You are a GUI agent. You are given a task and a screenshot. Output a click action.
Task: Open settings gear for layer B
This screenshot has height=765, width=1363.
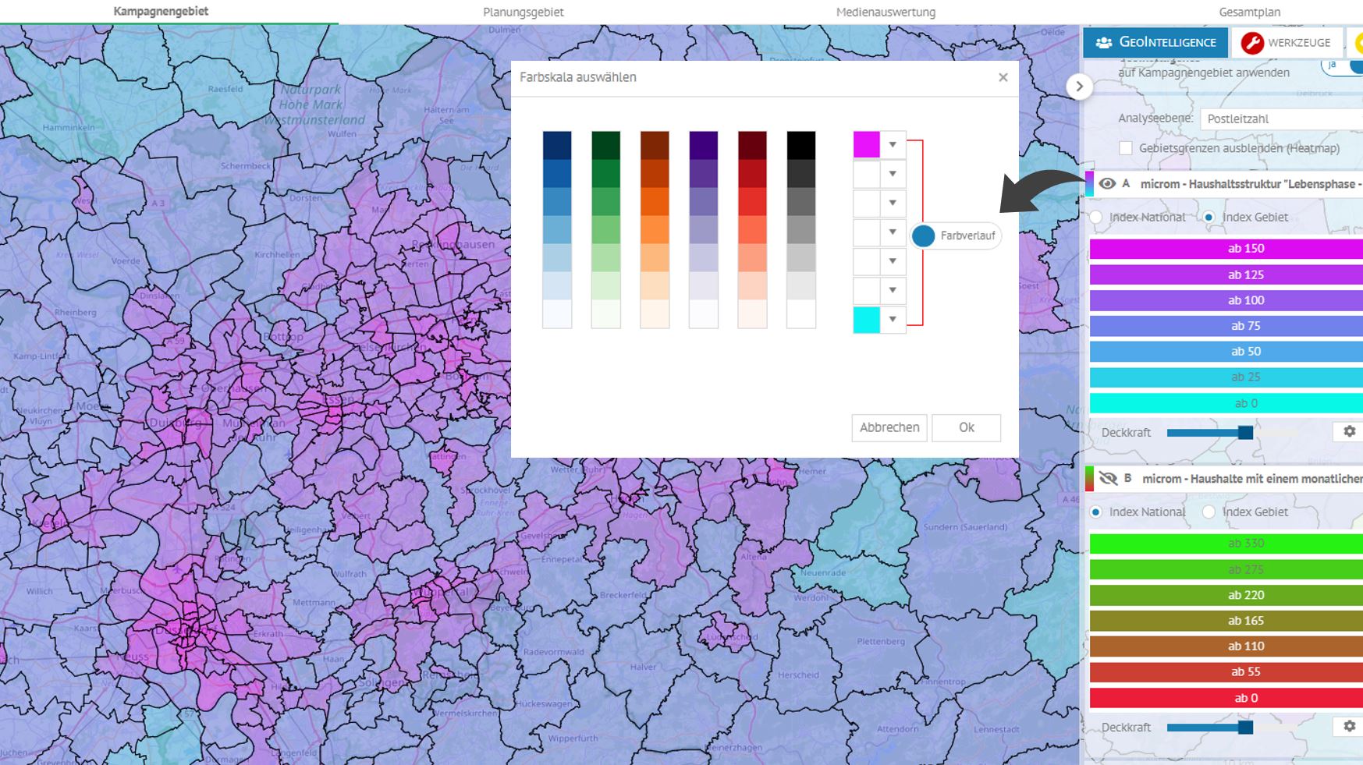pos(1349,726)
